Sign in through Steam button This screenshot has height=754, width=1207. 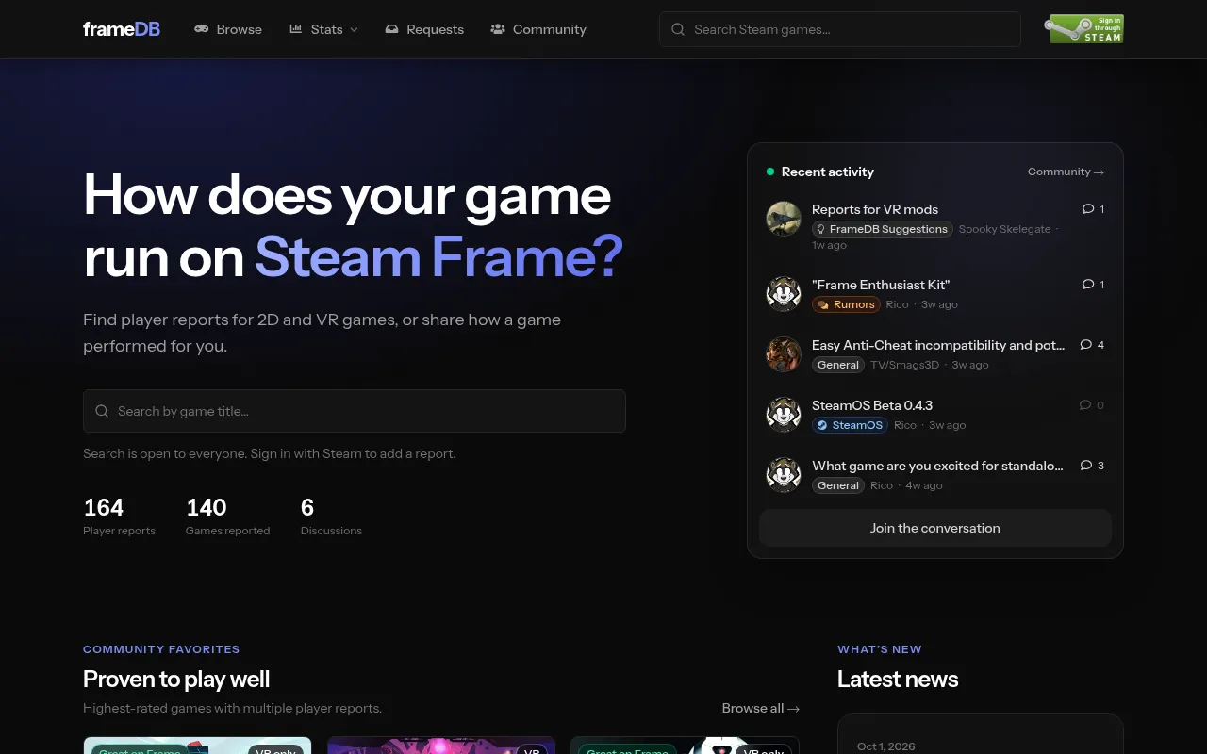[1084, 29]
